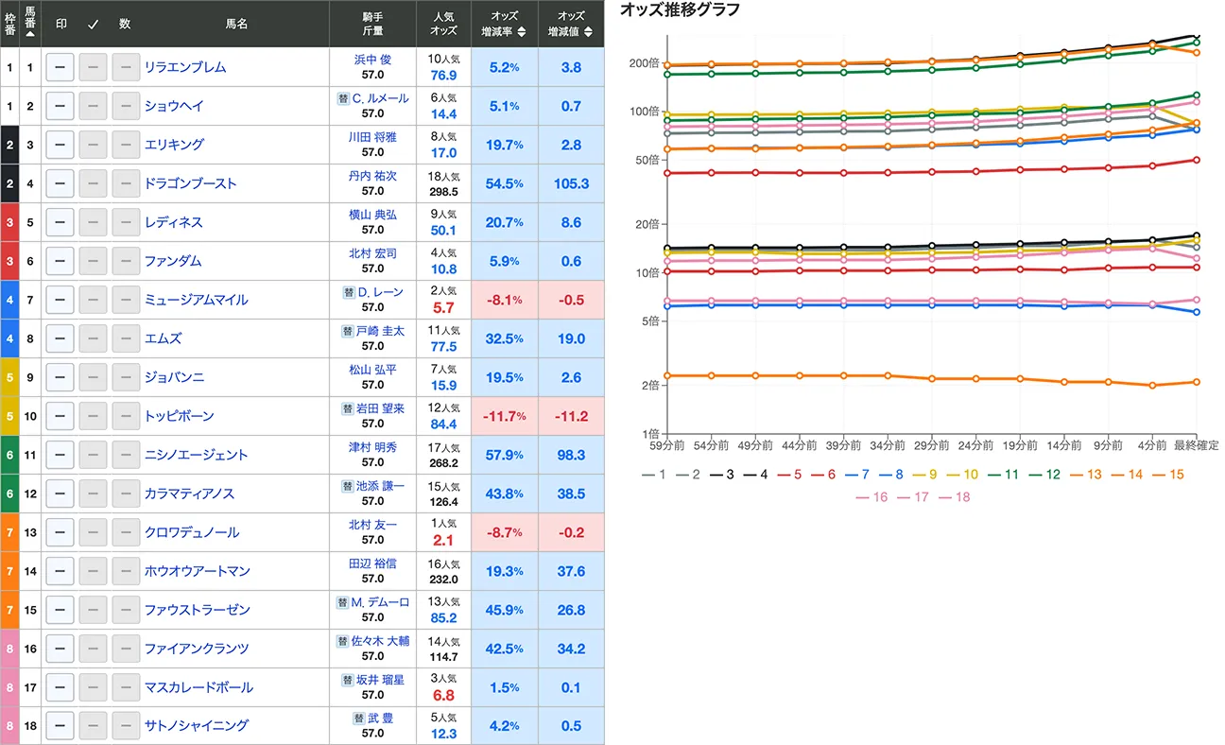Toggle the check box for サトノシャイニング row

click(93, 726)
